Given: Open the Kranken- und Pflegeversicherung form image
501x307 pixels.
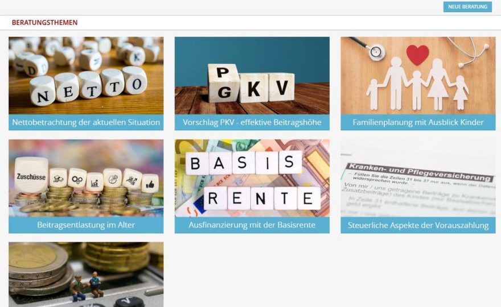Looking at the screenshot, I should pyautogui.click(x=418, y=178).
